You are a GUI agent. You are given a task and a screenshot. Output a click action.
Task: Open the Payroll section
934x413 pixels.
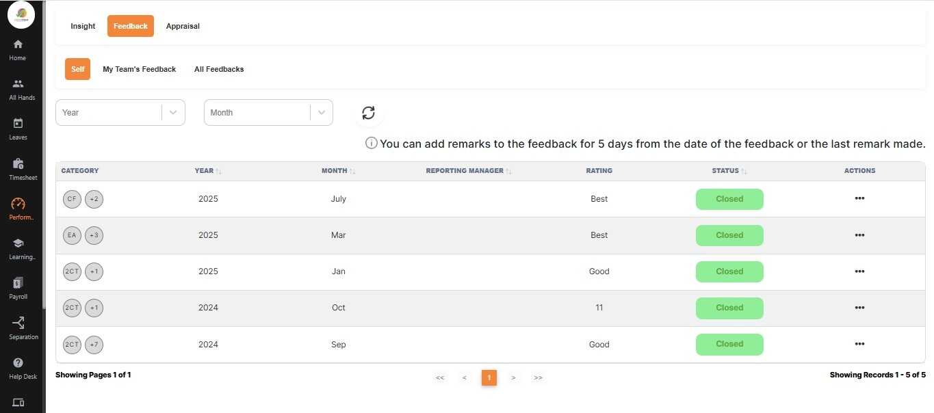(18, 283)
